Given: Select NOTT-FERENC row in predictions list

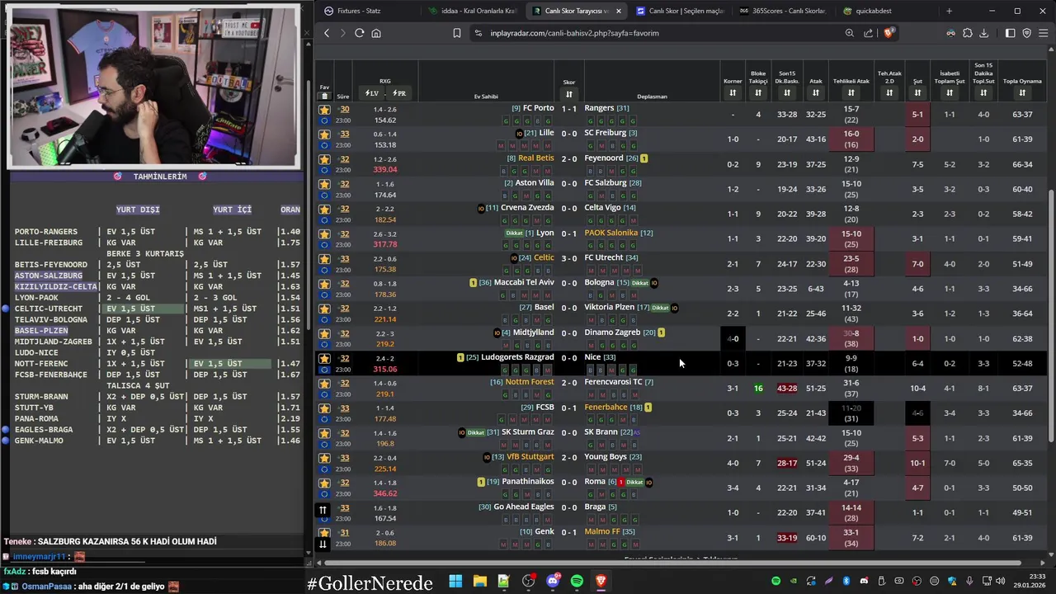Looking at the screenshot, I should point(157,363).
